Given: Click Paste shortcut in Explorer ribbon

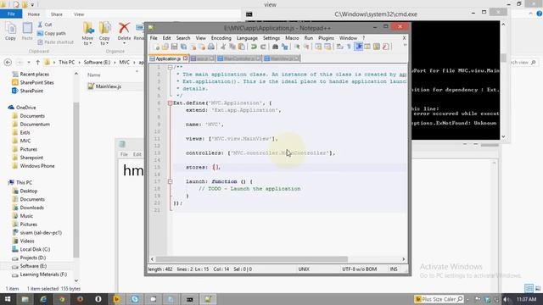Looking at the screenshot, I should click(55, 42).
